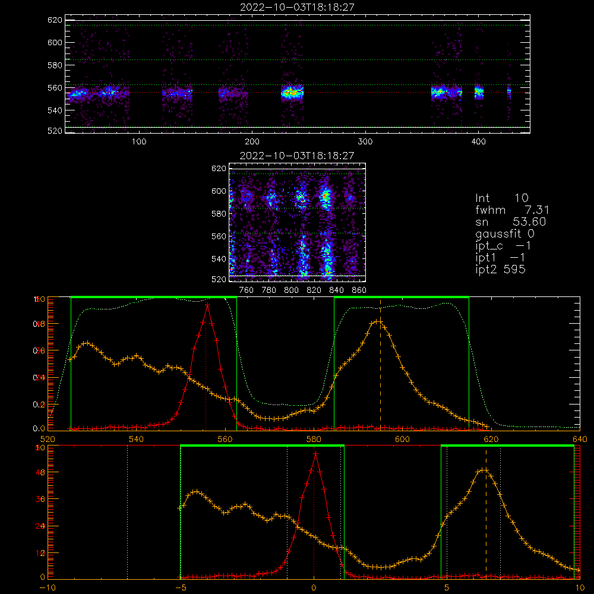Click the red profile peak near 556 in third plot
The height and width of the screenshot is (594, 594).
point(207,305)
